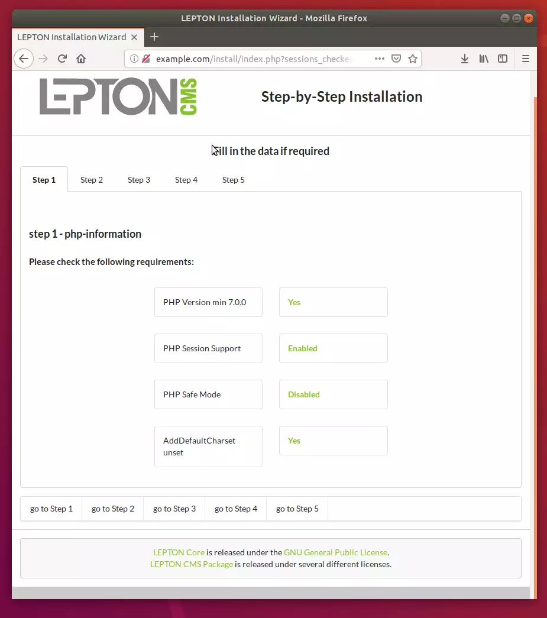Close the LEPTON Installation Wizard tab

(x=134, y=37)
